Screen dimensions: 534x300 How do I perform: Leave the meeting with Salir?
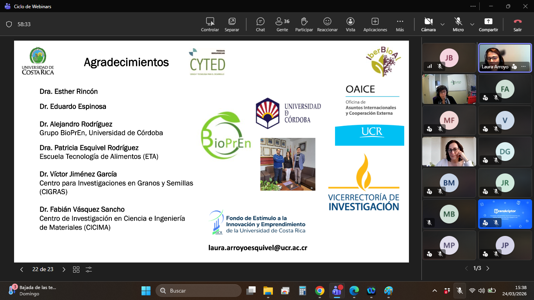[518, 24]
